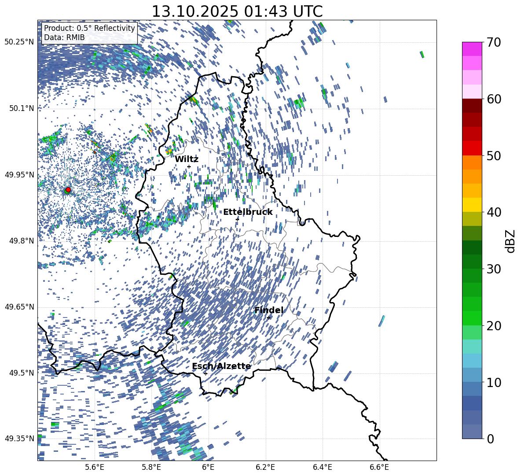
Task: Click the colorbar tick label 0
Action: click(x=490, y=439)
